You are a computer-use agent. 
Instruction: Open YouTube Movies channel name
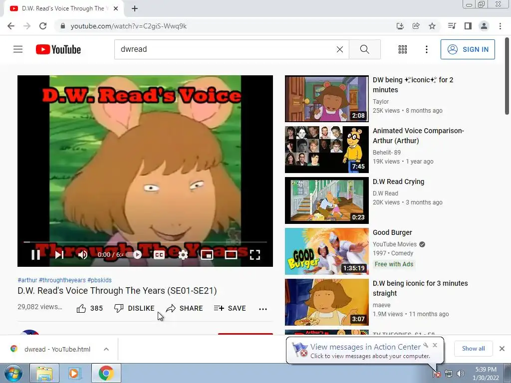coord(395,244)
